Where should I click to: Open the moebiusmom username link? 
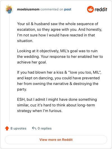tap(28, 9)
